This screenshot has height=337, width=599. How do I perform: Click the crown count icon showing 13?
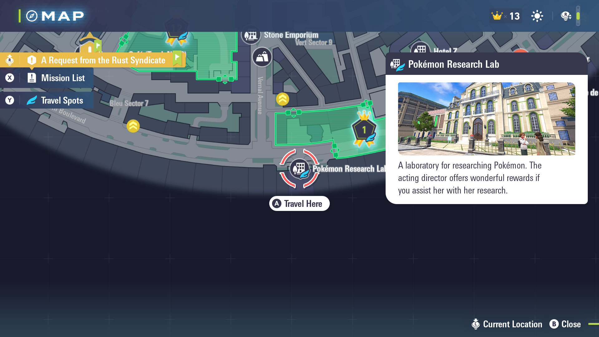pos(505,16)
